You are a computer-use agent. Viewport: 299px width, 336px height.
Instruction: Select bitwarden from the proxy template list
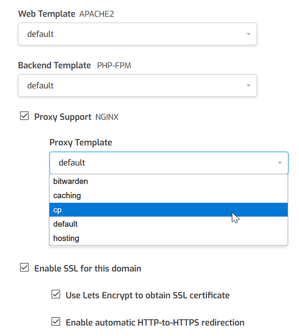click(169, 181)
